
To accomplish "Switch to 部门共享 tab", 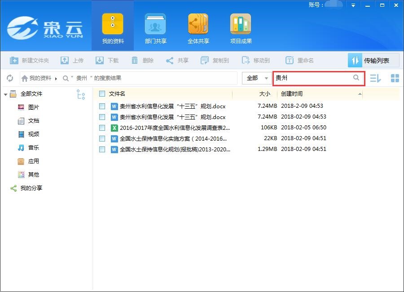I will (x=155, y=28).
